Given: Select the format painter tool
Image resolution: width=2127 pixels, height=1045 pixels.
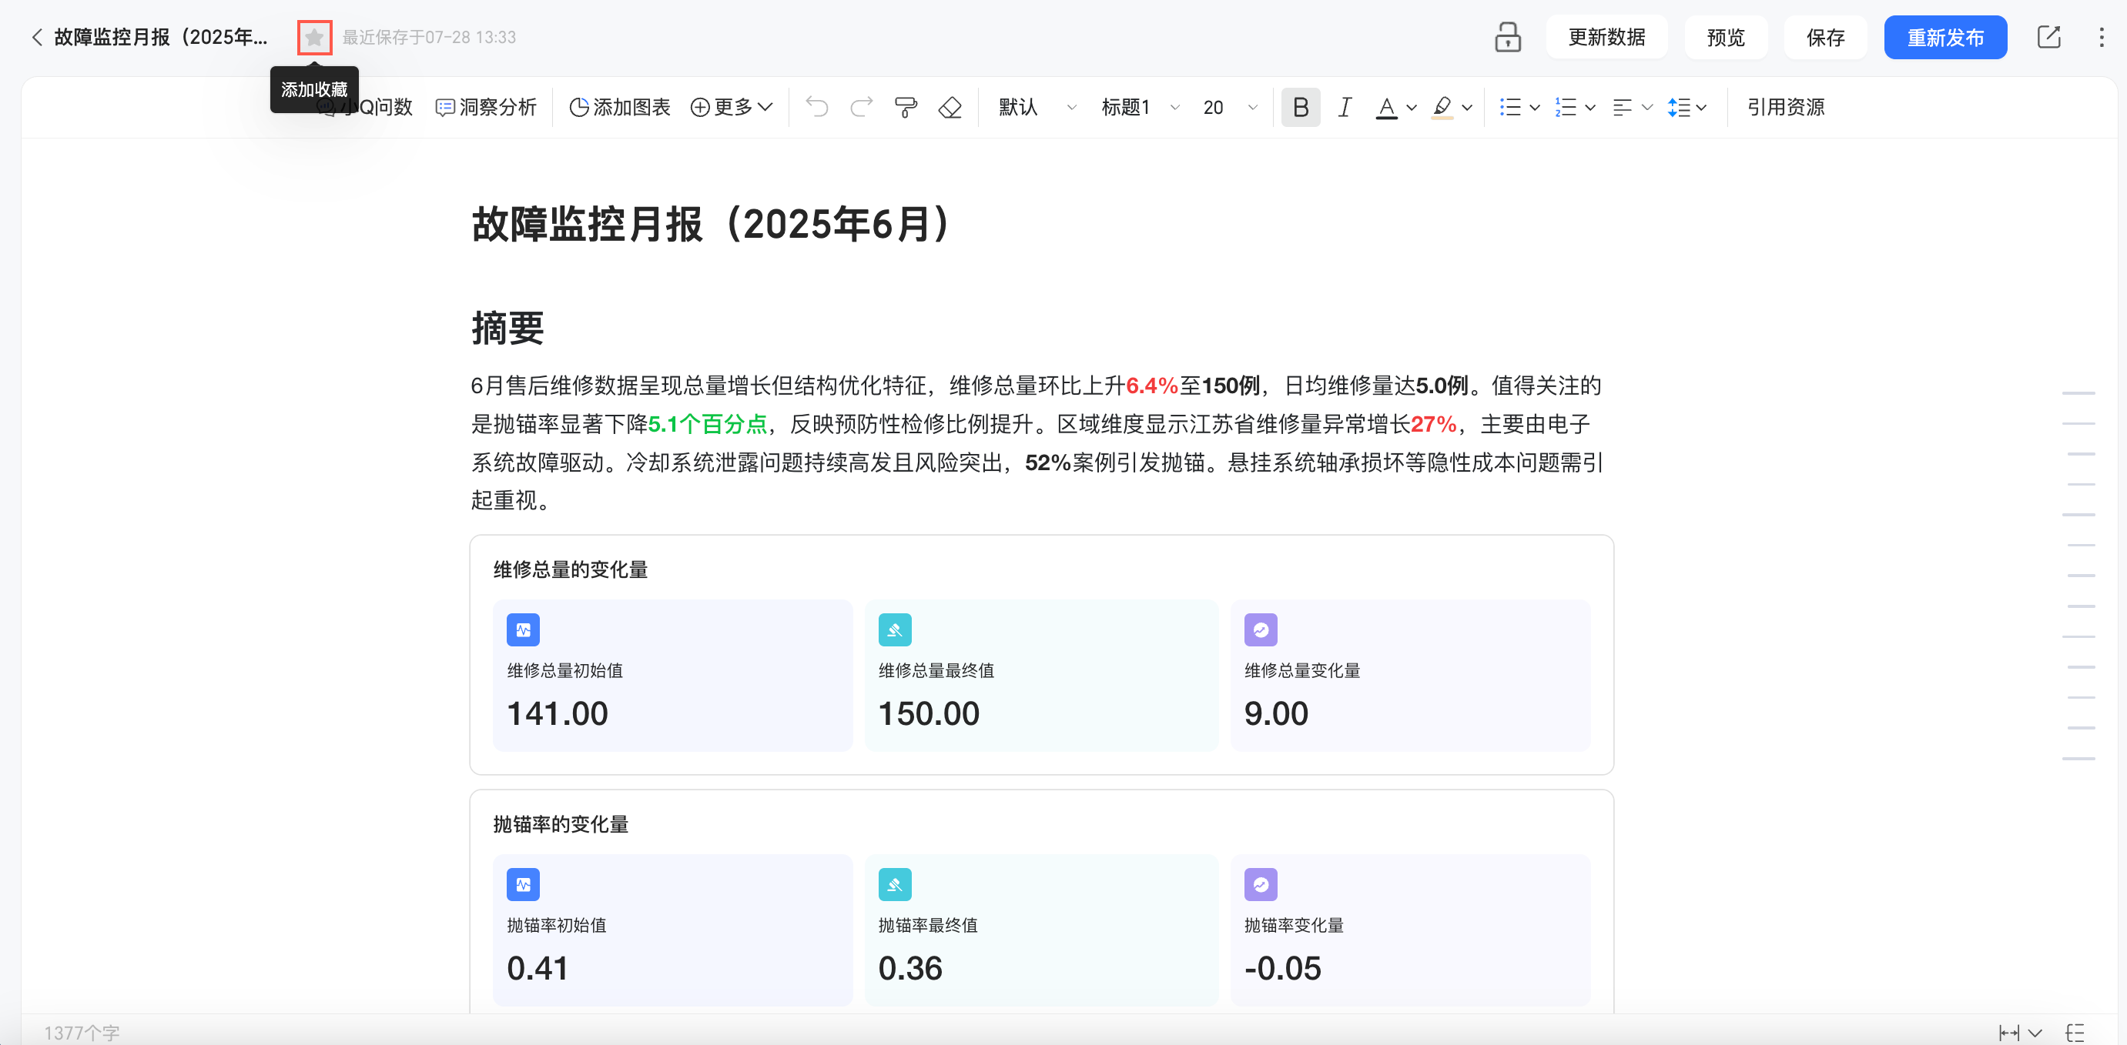Looking at the screenshot, I should [x=906, y=107].
